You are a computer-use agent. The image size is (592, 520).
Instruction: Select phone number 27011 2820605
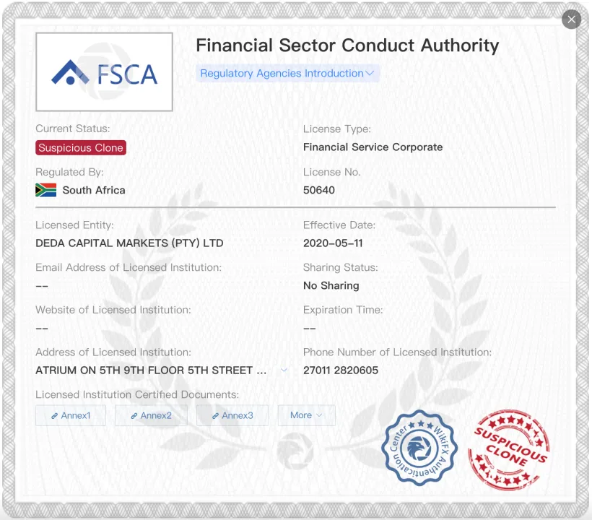341,370
